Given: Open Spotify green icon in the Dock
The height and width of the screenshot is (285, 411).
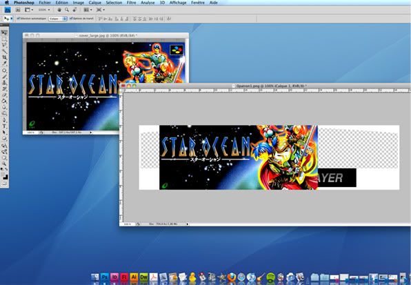Looking at the screenshot, I should (270, 277).
